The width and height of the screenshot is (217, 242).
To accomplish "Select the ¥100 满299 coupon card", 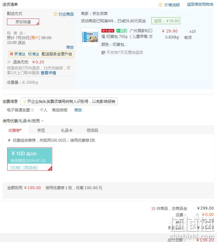I will (30, 159).
